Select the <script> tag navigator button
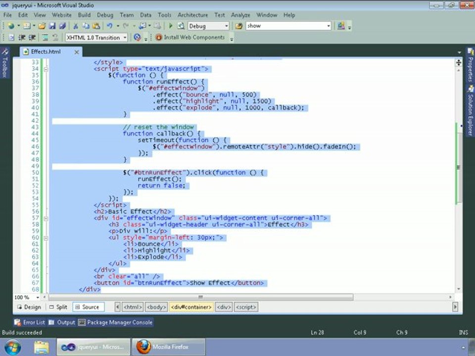Screen dimensions: 475x356 [x=246, y=307]
